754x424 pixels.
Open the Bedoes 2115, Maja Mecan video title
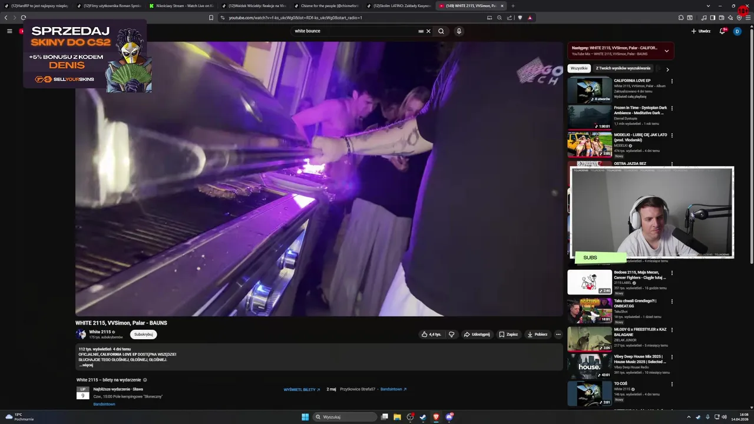pyautogui.click(x=640, y=275)
